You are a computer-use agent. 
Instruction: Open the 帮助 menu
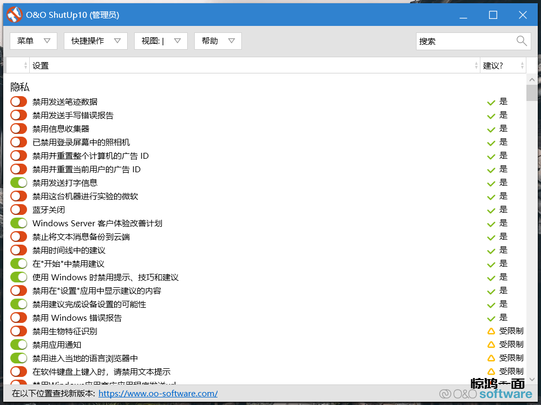(217, 41)
